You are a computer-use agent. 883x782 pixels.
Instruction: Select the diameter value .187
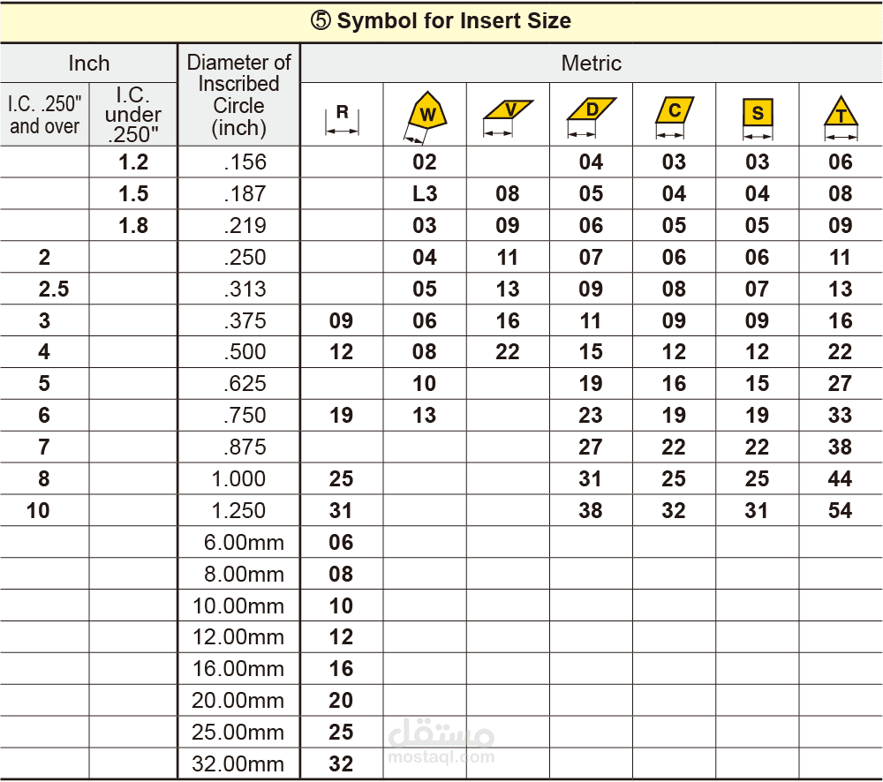coord(245,193)
